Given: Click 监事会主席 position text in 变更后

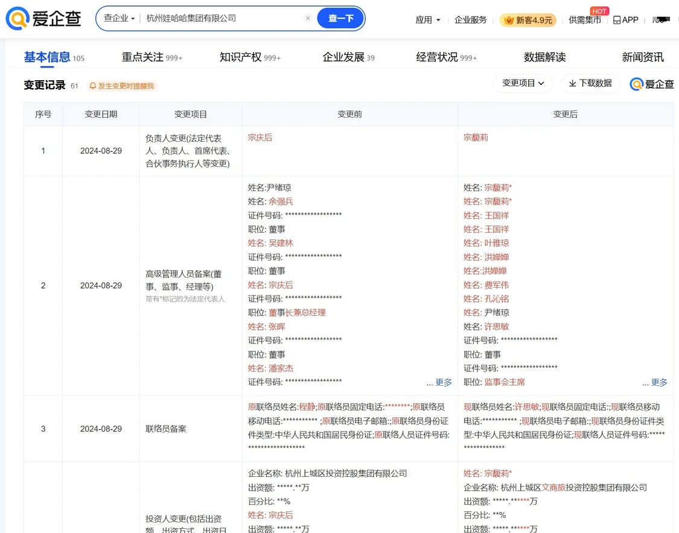Looking at the screenshot, I should pyautogui.click(x=505, y=382).
